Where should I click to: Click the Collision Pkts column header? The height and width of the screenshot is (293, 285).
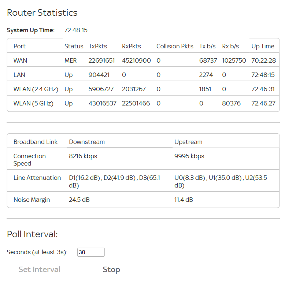175,46
